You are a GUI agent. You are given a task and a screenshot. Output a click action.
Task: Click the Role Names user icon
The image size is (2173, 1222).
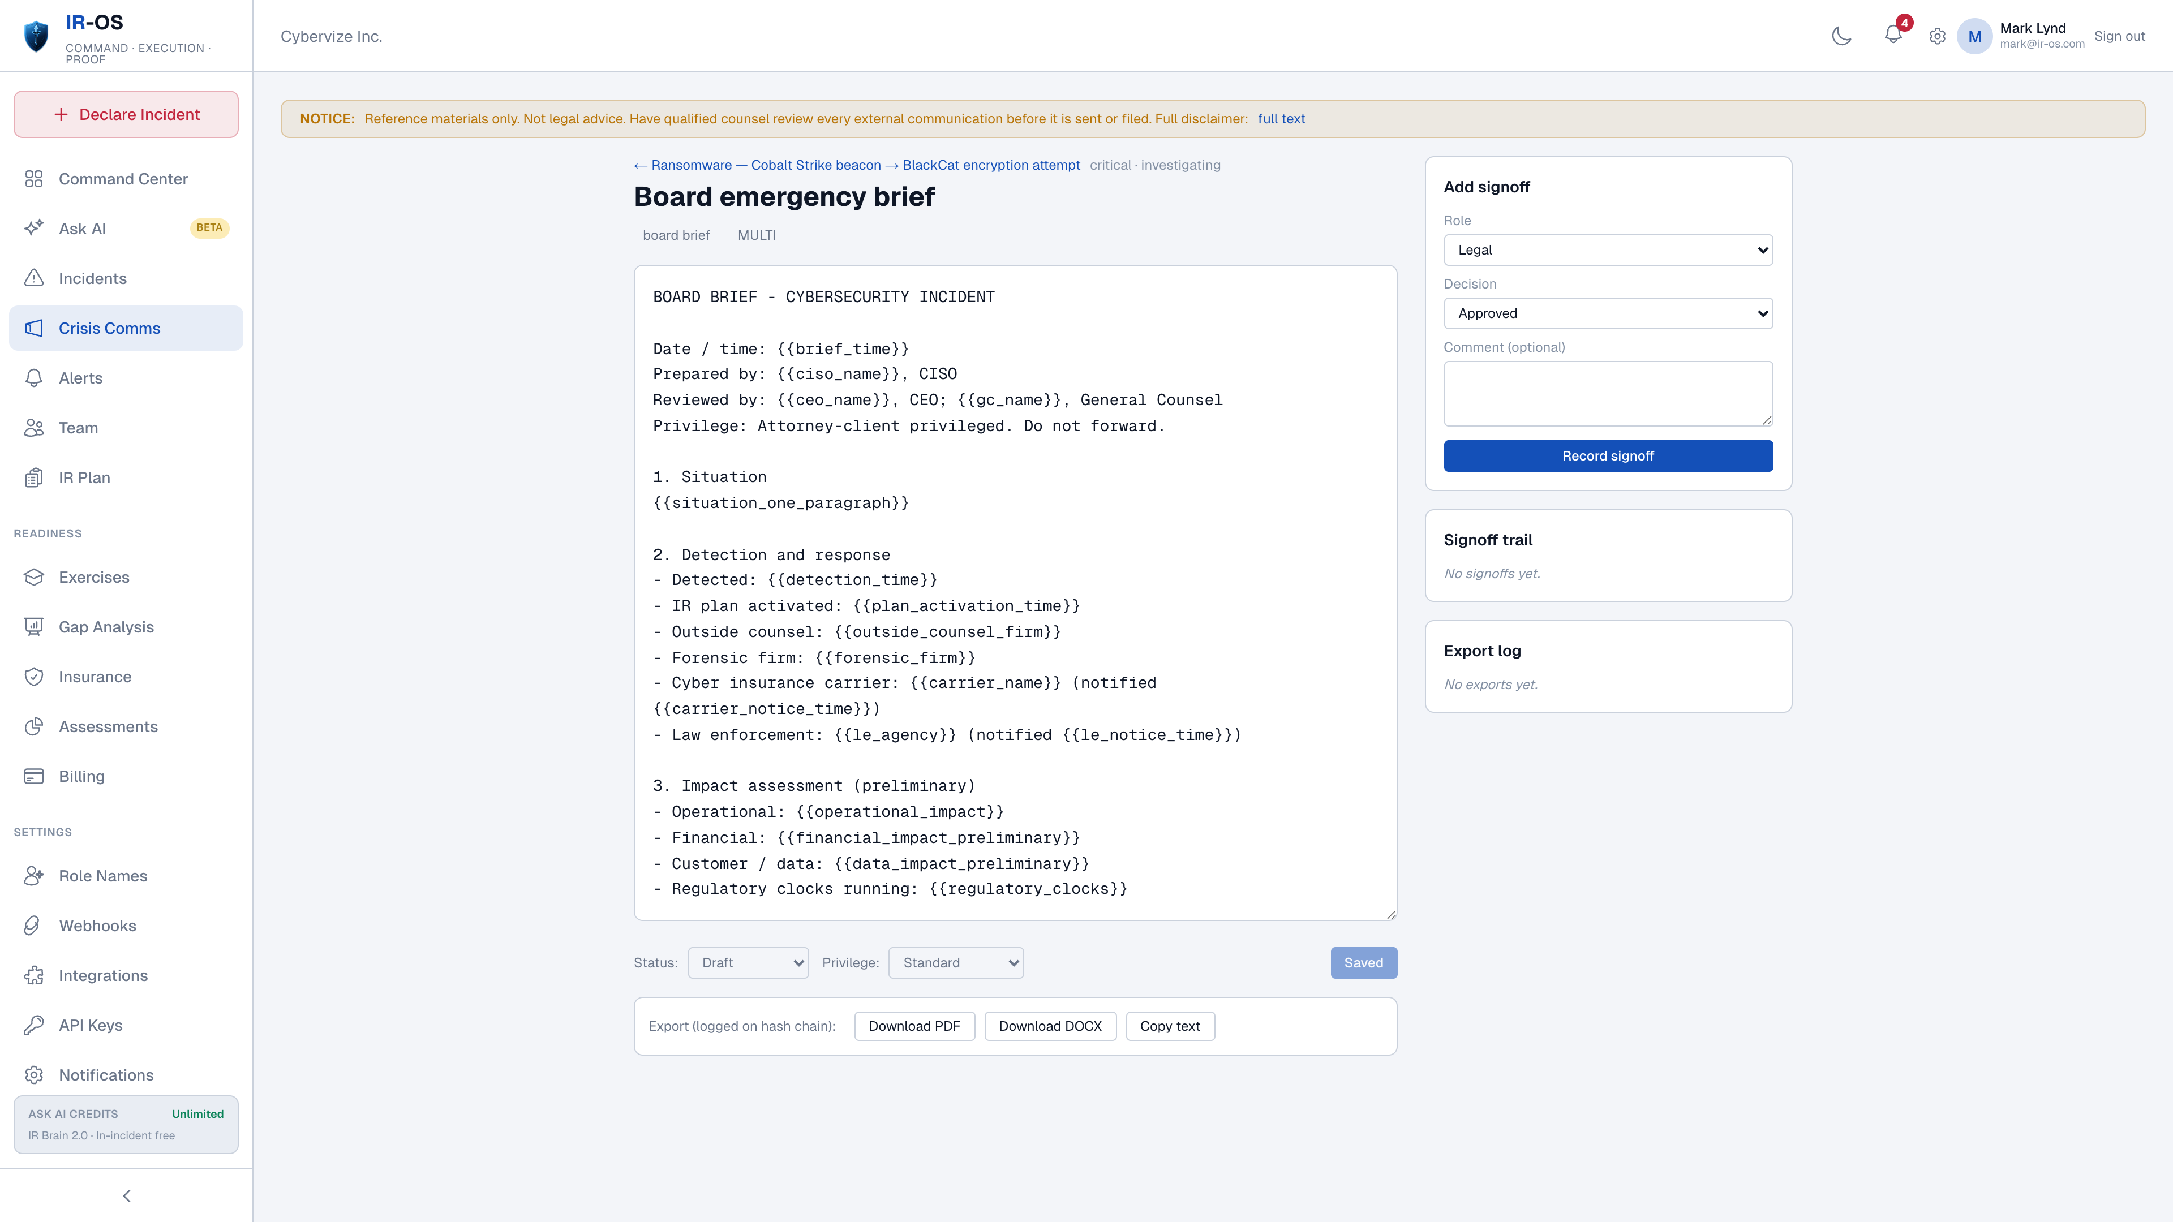tap(34, 875)
